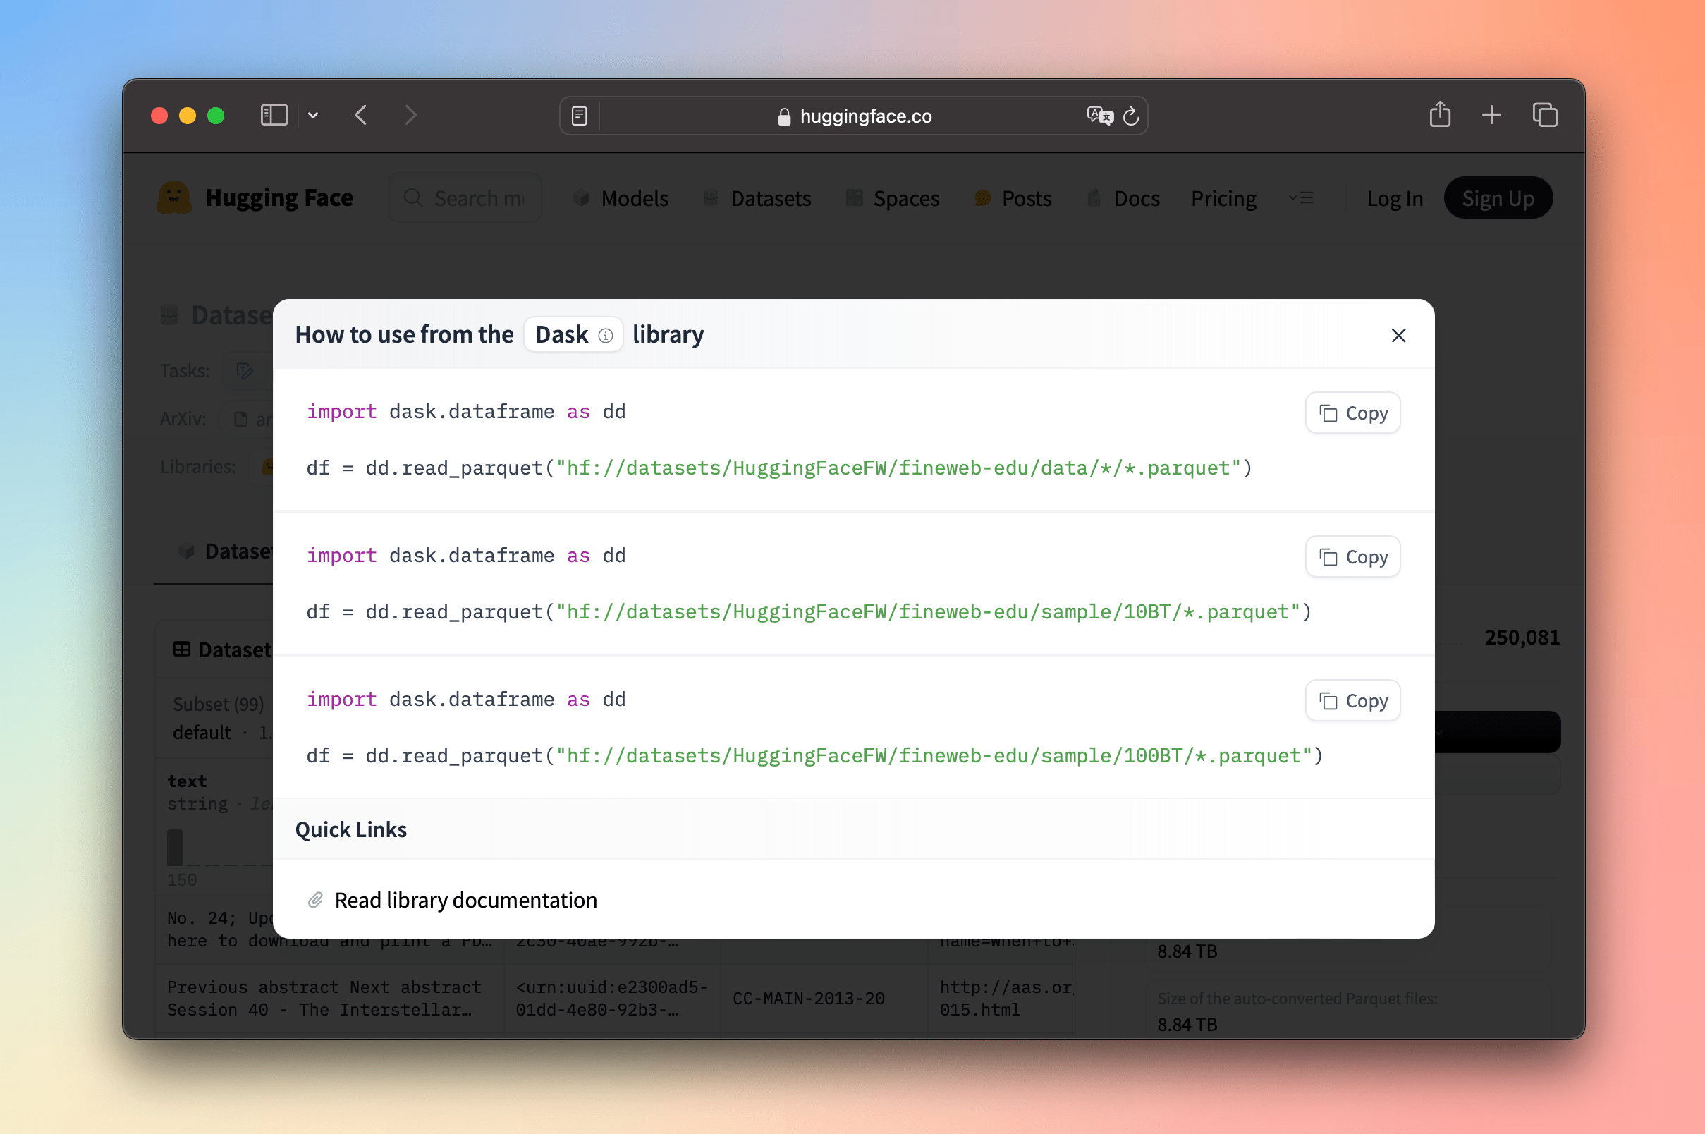Click the 'hf://datasets/HuggingFaceFW/fineweb-edu/data/*/*.parquet' string
The height and width of the screenshot is (1134, 1705).
(x=898, y=468)
